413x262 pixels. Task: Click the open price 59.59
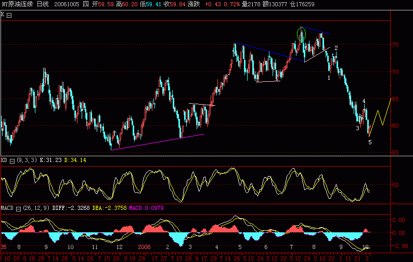coord(106,4)
